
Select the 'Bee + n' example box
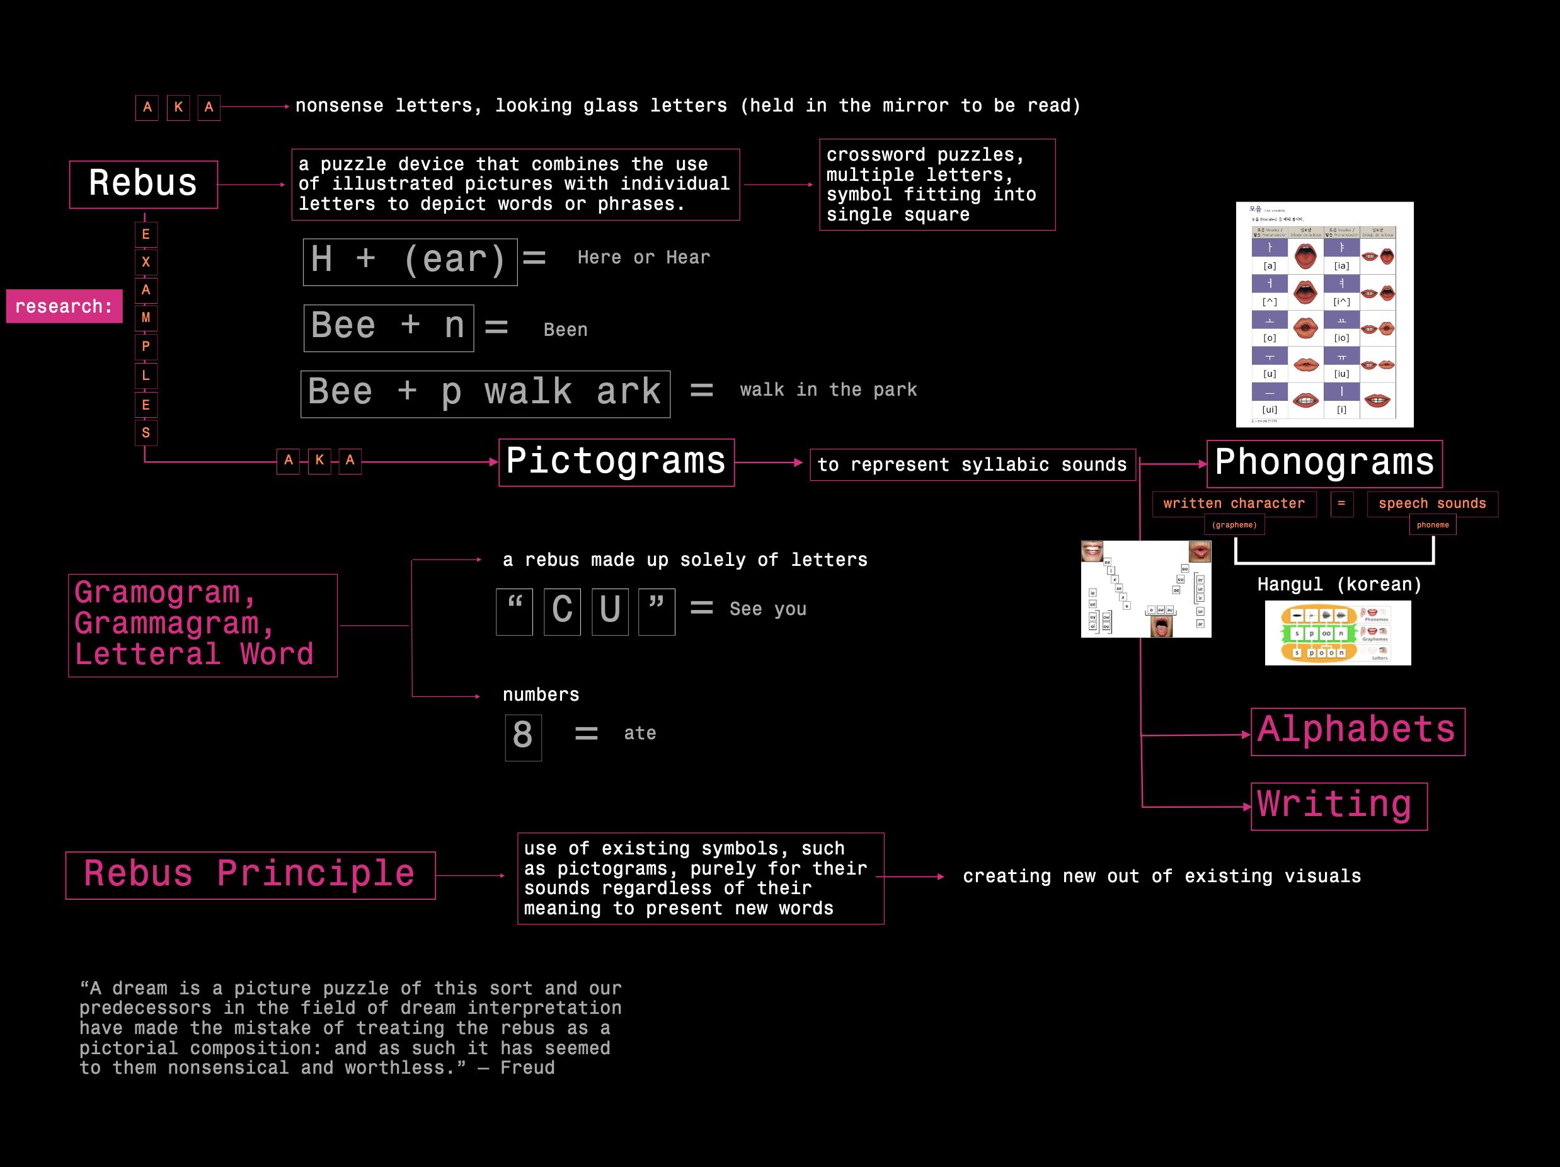point(389,328)
